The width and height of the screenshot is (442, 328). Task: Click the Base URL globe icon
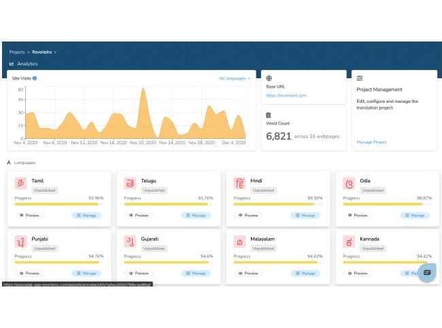tap(269, 78)
